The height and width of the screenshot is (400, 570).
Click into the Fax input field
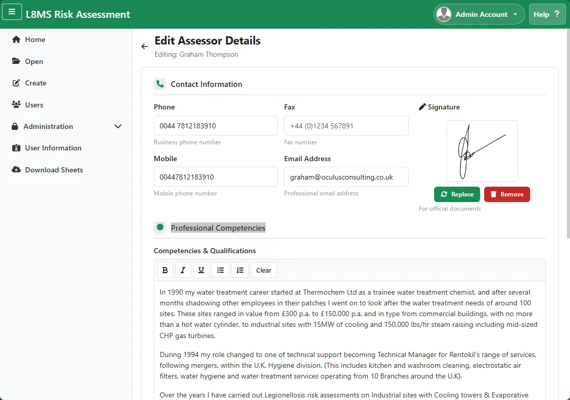[346, 125]
